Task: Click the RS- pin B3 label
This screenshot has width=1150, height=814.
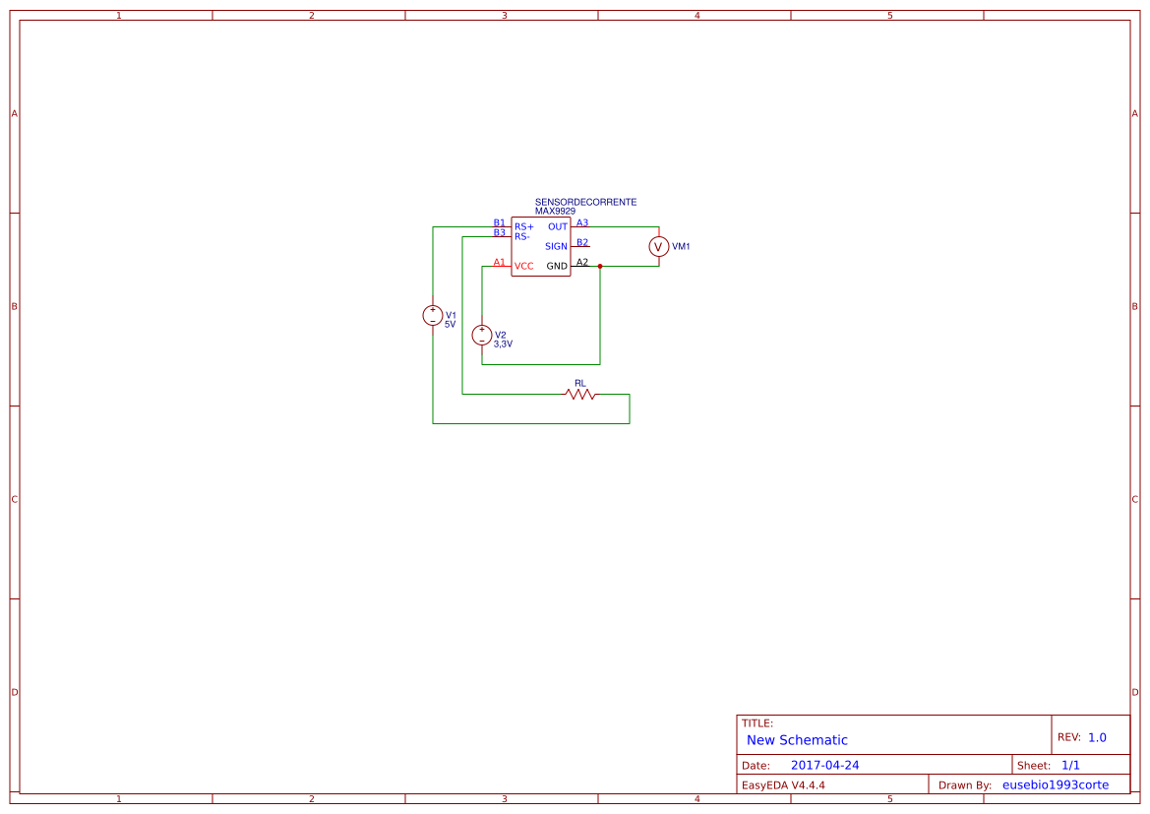Action: (x=498, y=233)
